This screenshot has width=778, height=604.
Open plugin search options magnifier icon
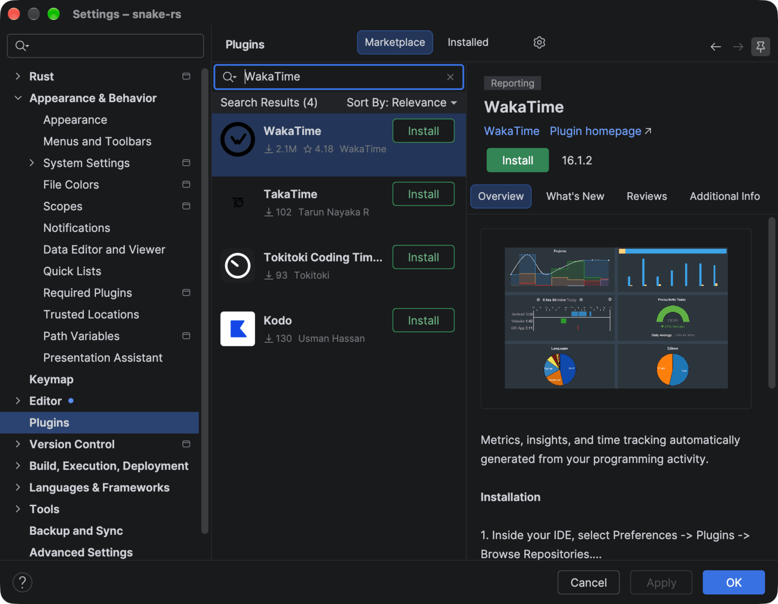pyautogui.click(x=229, y=77)
